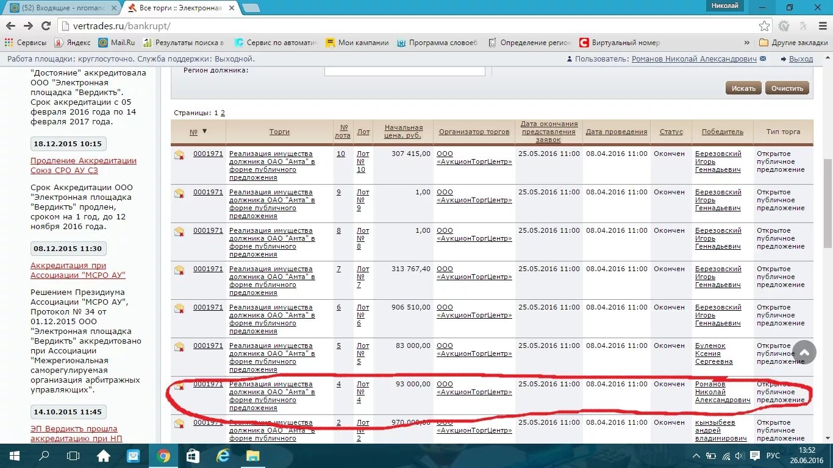Open trade 0001971 in lot 10 row
Image resolution: width=833 pixels, height=468 pixels.
click(x=208, y=154)
